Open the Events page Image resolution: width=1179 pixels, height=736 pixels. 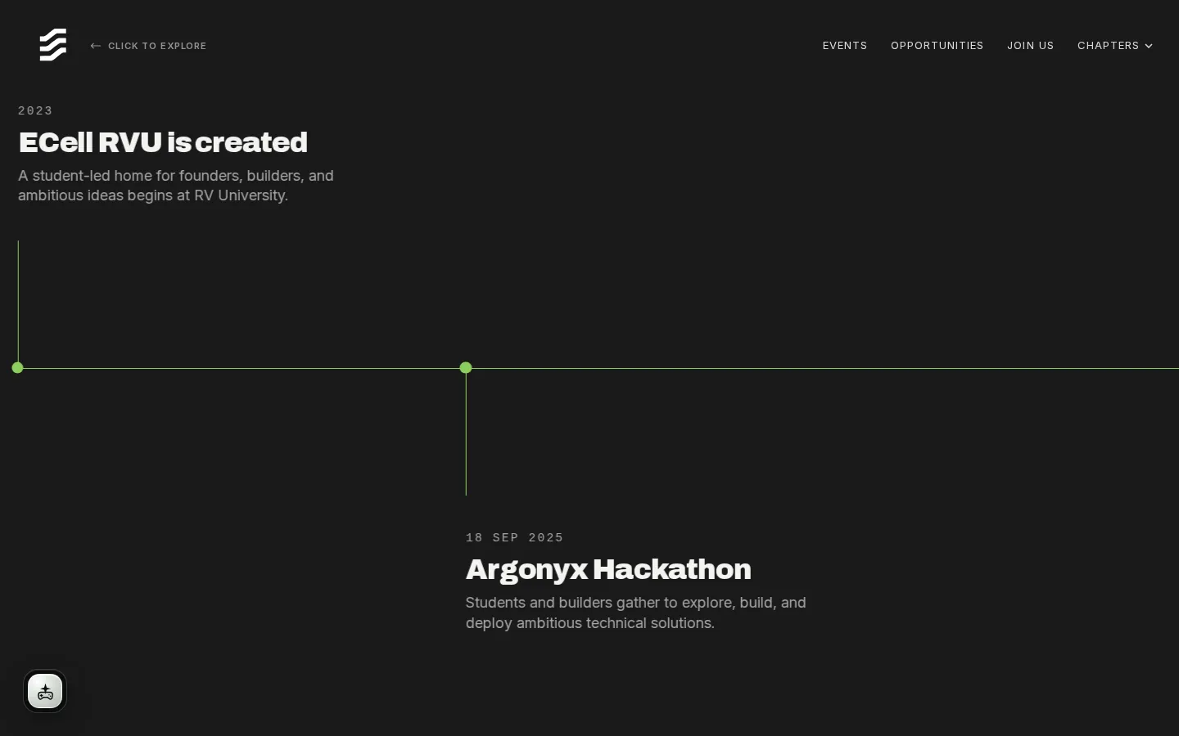(845, 46)
